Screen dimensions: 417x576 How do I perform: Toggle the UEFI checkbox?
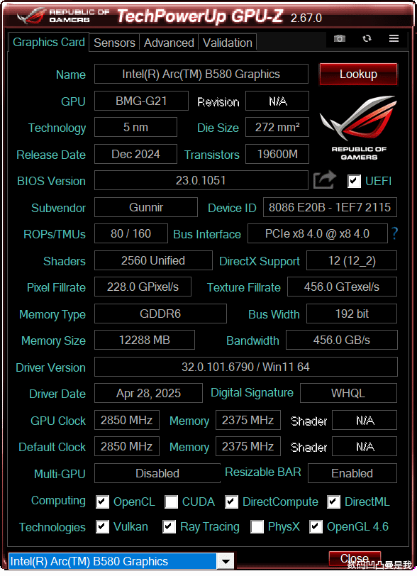pyautogui.click(x=354, y=181)
